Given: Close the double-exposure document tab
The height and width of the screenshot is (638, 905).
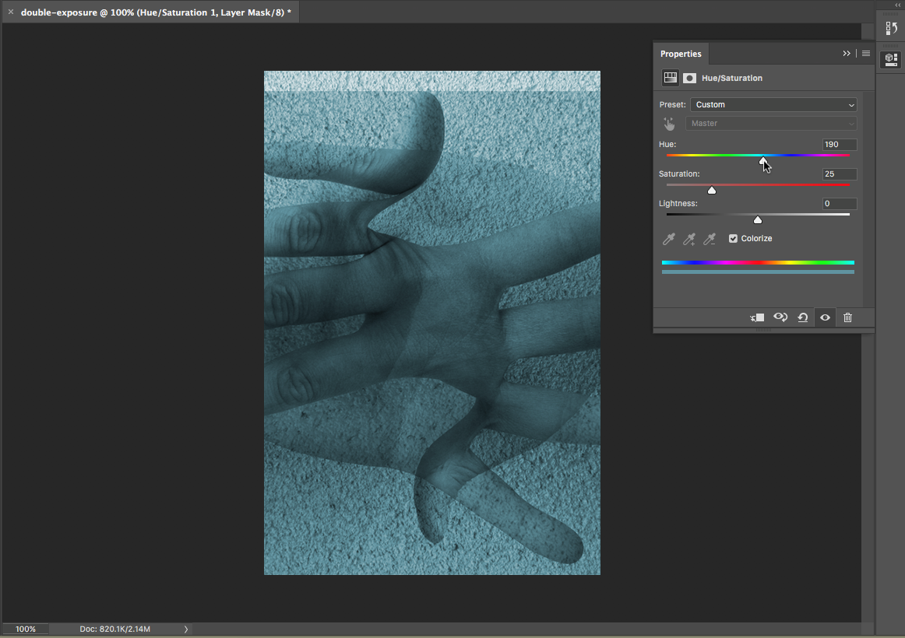Looking at the screenshot, I should 11,12.
